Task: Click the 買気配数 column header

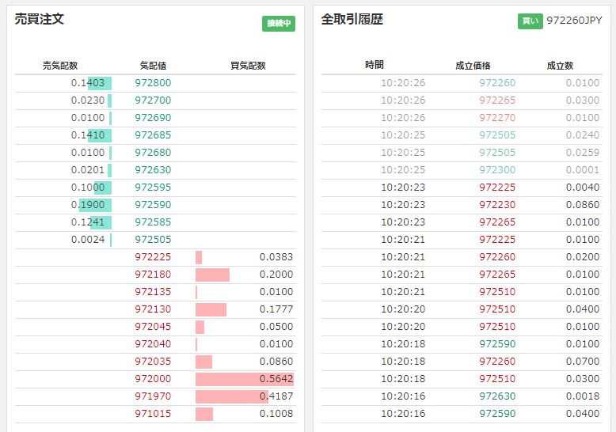Action: (248, 66)
